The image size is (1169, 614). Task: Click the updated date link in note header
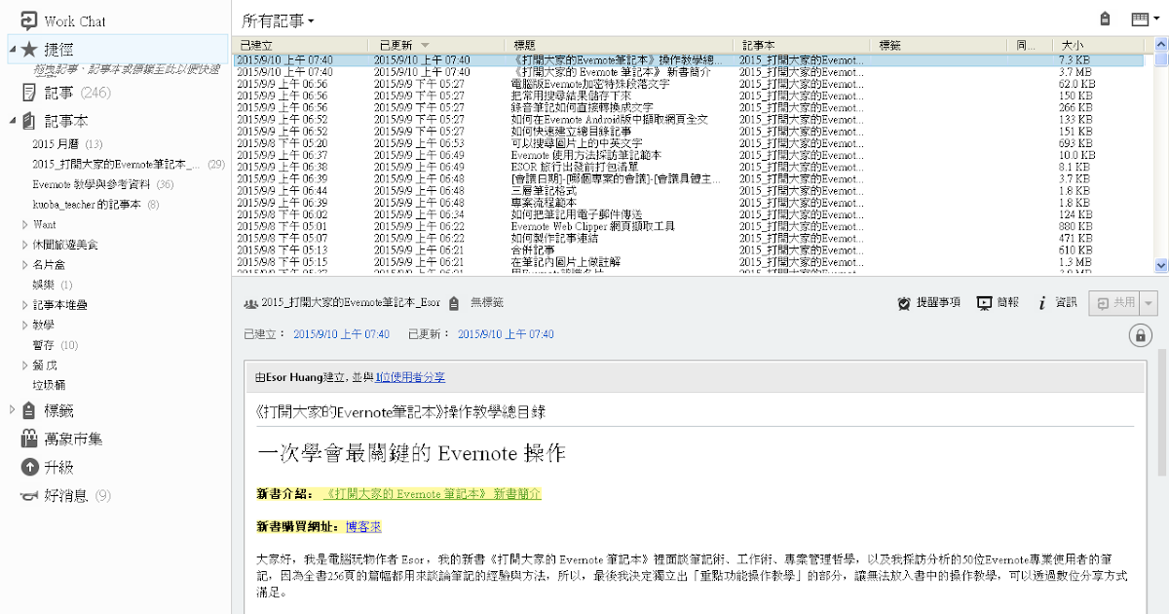click(x=506, y=334)
